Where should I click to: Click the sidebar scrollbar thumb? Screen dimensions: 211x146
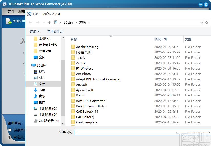coord(63,88)
